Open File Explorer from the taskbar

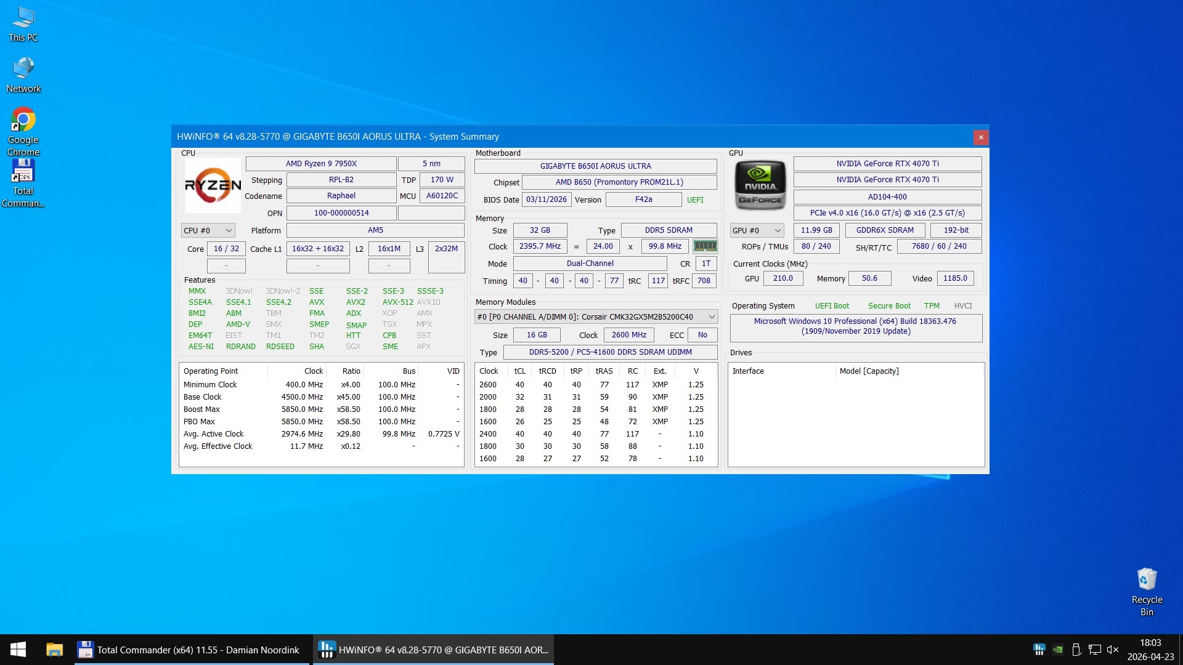point(54,650)
